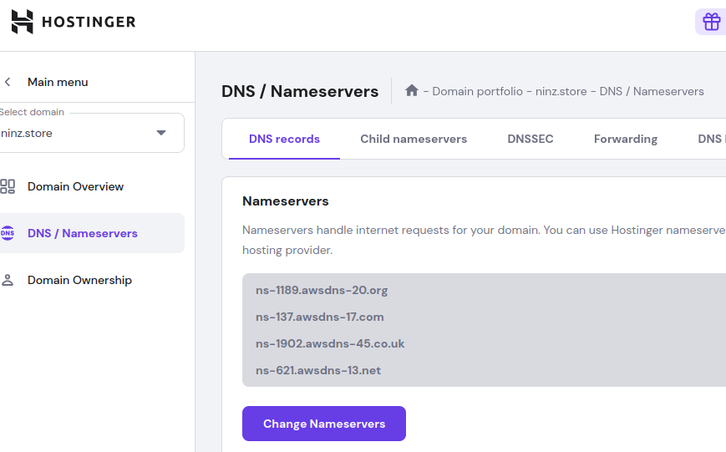Click ninz.store breadcrumb link

coord(561,91)
